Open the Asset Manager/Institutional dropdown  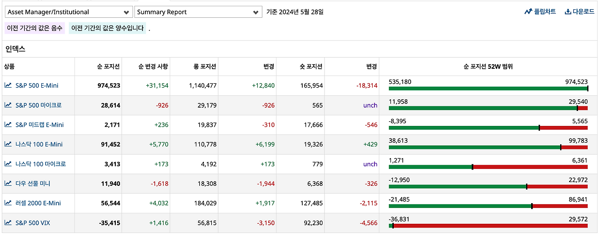pyautogui.click(x=68, y=12)
